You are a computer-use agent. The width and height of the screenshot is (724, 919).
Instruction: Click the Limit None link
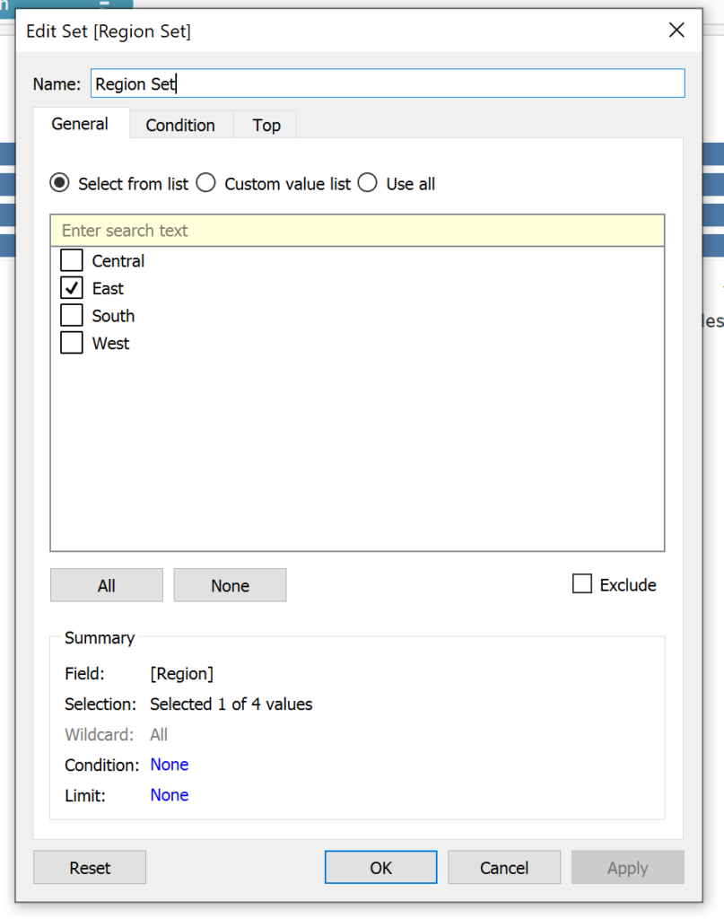click(x=170, y=795)
